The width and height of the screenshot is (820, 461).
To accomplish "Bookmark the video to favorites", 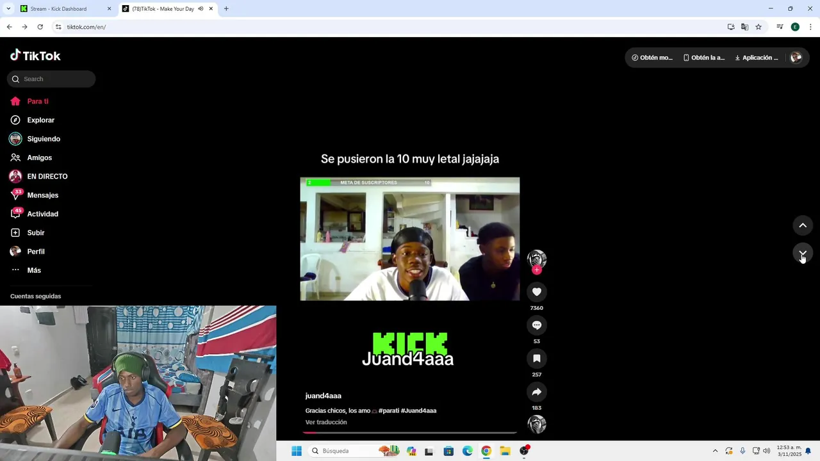I will [x=537, y=359].
